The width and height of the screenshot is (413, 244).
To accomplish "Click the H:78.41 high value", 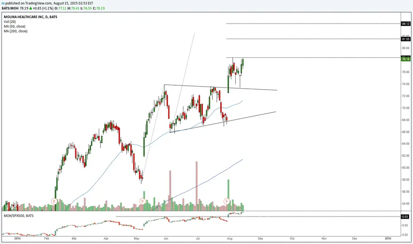I will pos(73,8).
